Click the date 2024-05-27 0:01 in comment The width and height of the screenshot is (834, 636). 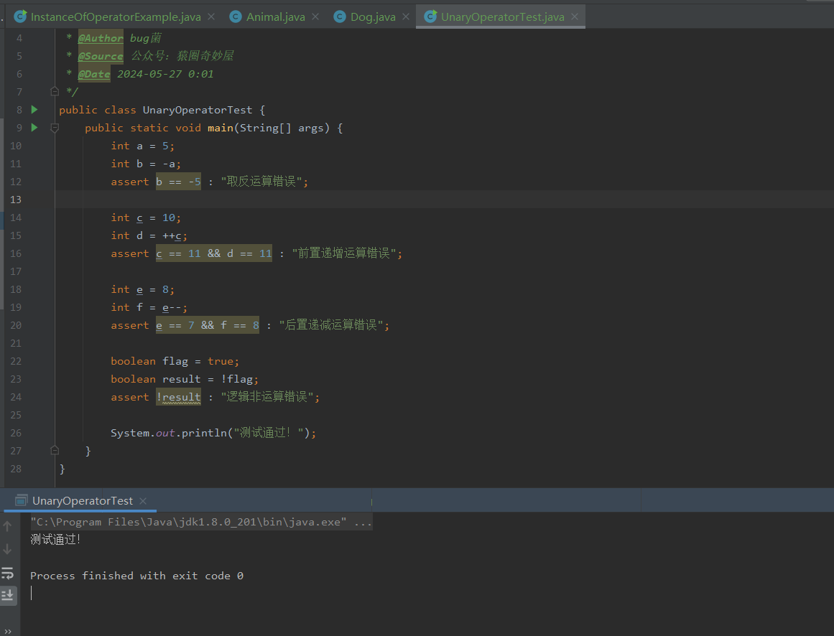pyautogui.click(x=165, y=74)
